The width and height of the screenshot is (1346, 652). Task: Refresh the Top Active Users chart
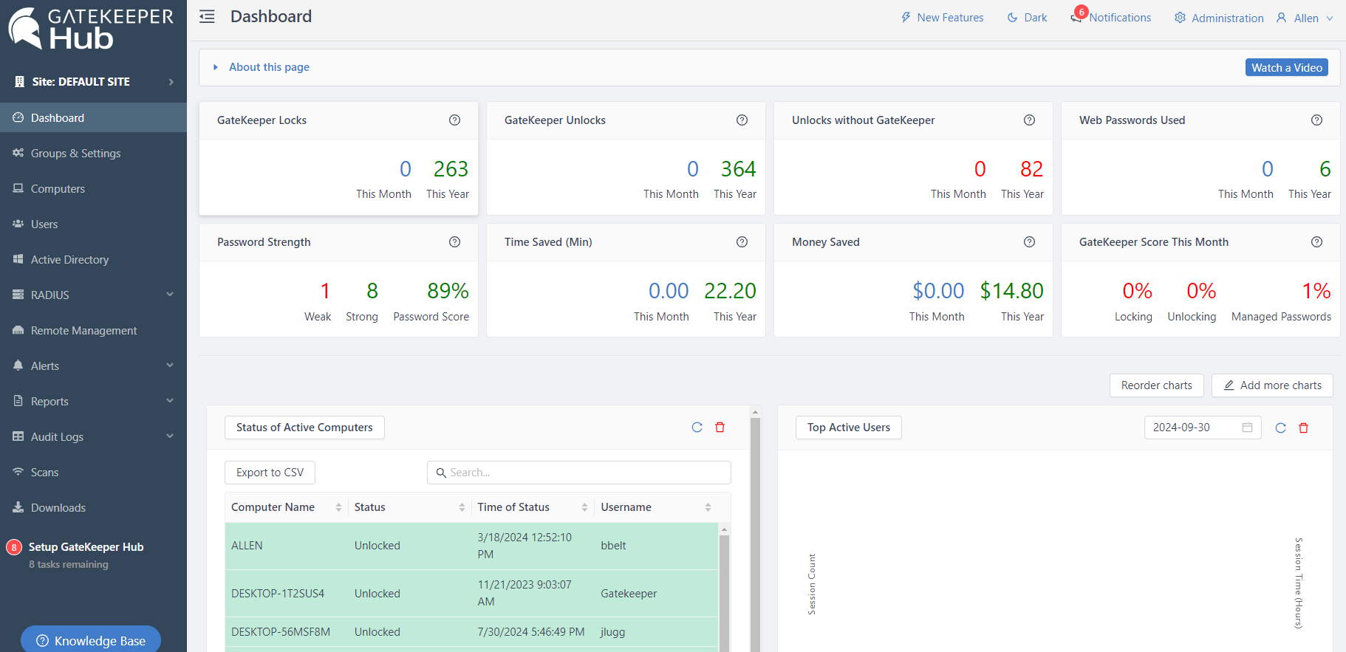1281,428
